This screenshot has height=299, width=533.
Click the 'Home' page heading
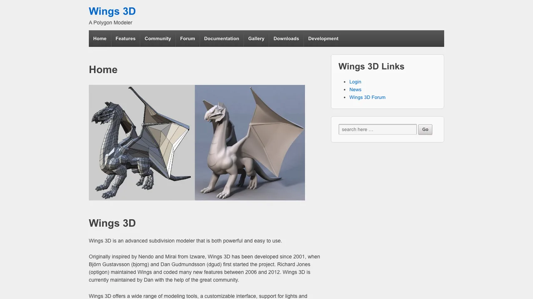pyautogui.click(x=103, y=70)
